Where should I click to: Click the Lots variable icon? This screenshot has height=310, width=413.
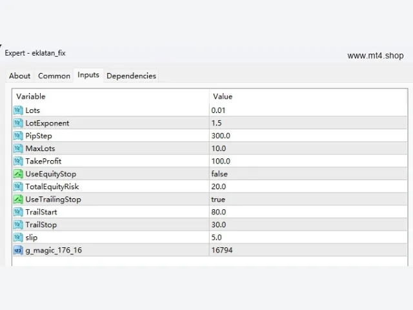click(x=18, y=110)
